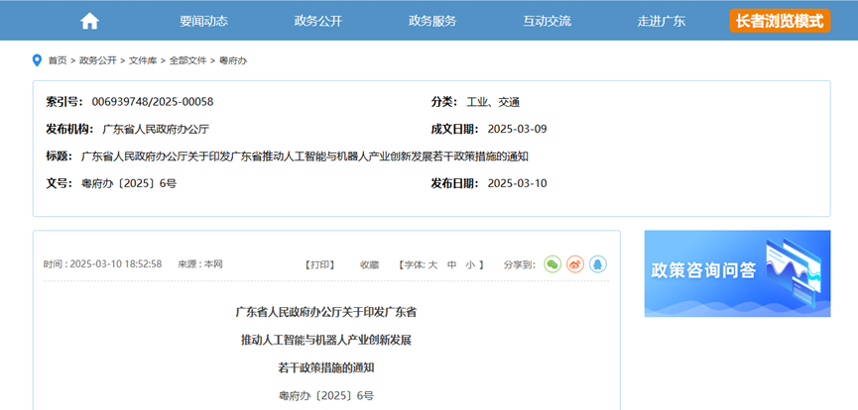Enable 长者浏览模式 elder browsing mode
Image resolution: width=858 pixels, height=410 pixels.
pyautogui.click(x=780, y=21)
